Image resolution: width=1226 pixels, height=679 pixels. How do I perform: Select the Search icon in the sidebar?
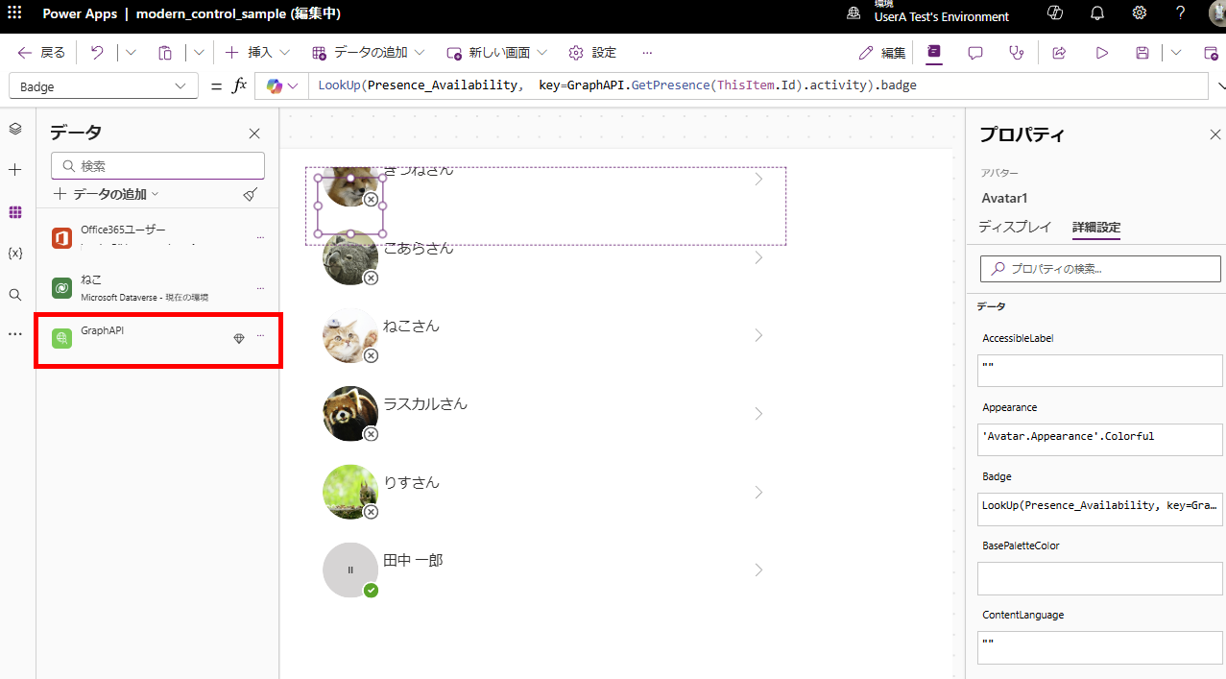tap(14, 295)
